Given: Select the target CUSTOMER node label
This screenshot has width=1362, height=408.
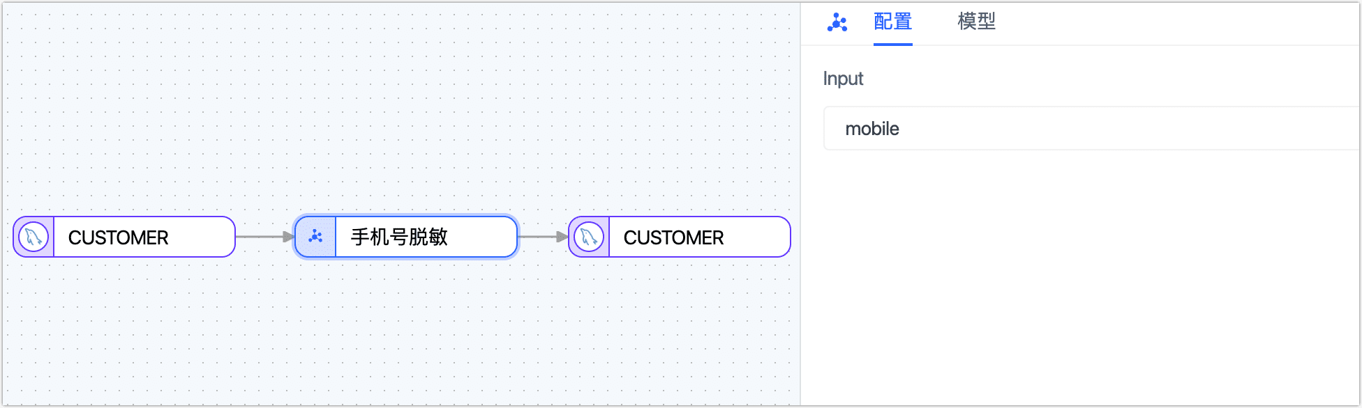Looking at the screenshot, I should pos(673,237).
